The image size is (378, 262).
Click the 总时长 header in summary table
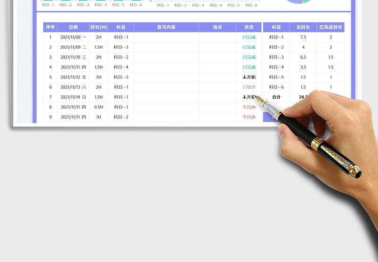click(x=303, y=27)
